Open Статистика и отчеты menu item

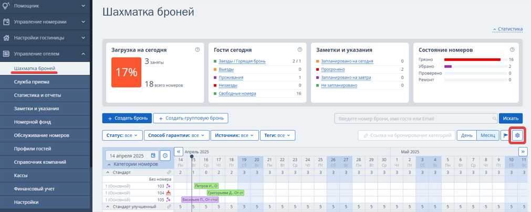click(45, 96)
